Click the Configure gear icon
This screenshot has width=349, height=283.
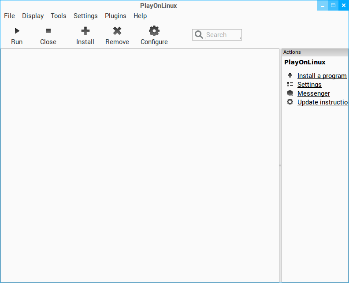click(x=154, y=31)
